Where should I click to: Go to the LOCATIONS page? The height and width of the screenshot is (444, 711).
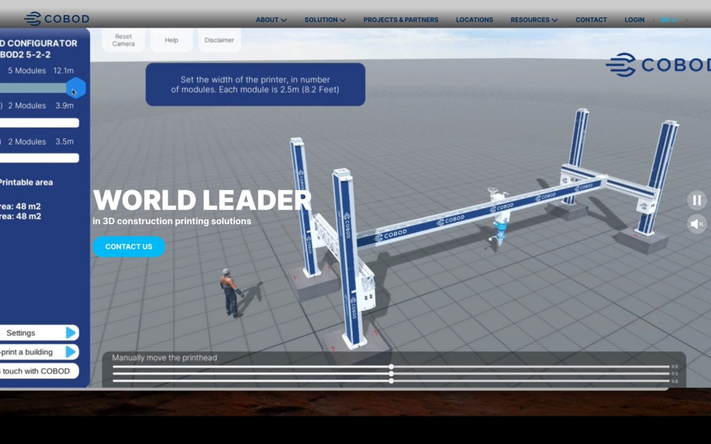point(474,19)
